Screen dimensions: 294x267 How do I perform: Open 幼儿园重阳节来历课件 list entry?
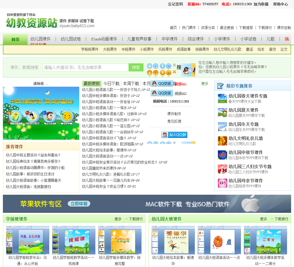[x=99, y=168]
